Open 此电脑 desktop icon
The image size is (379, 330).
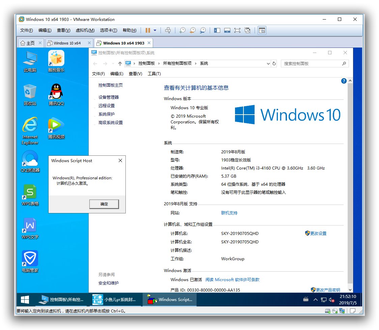(30, 61)
